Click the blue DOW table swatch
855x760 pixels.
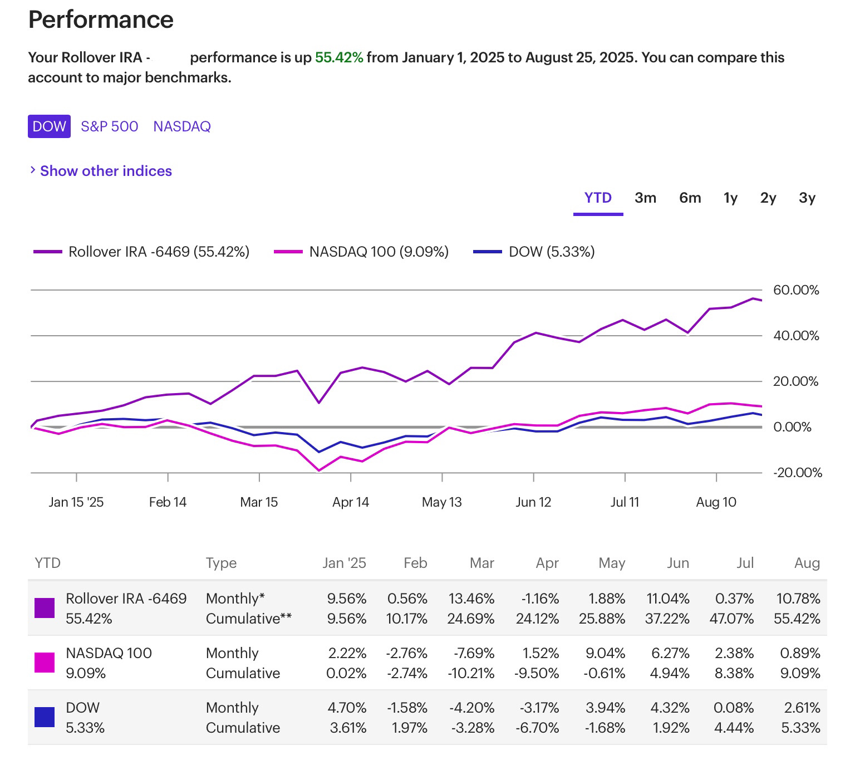pyautogui.click(x=45, y=717)
